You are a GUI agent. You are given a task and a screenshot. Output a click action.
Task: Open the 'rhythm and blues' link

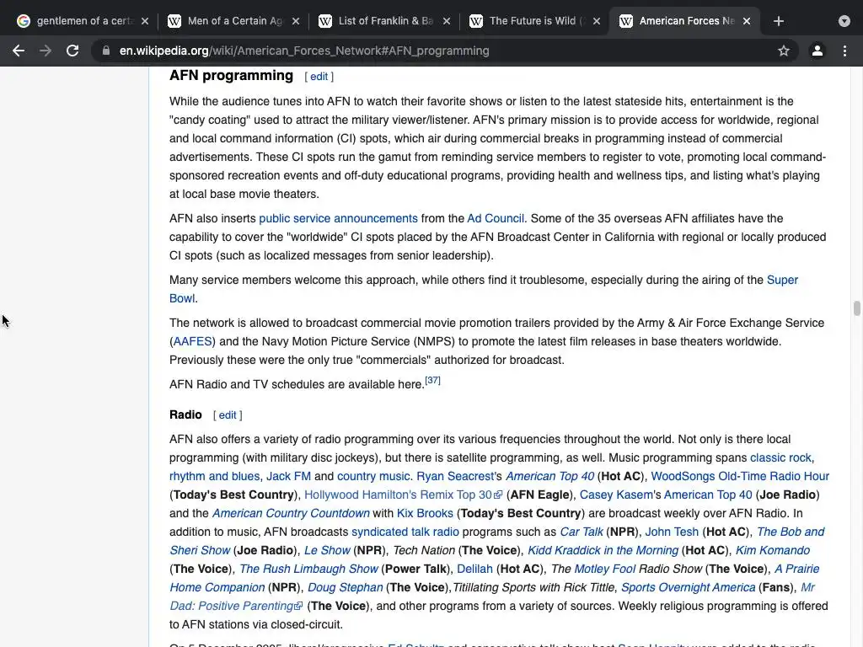pyautogui.click(x=214, y=477)
